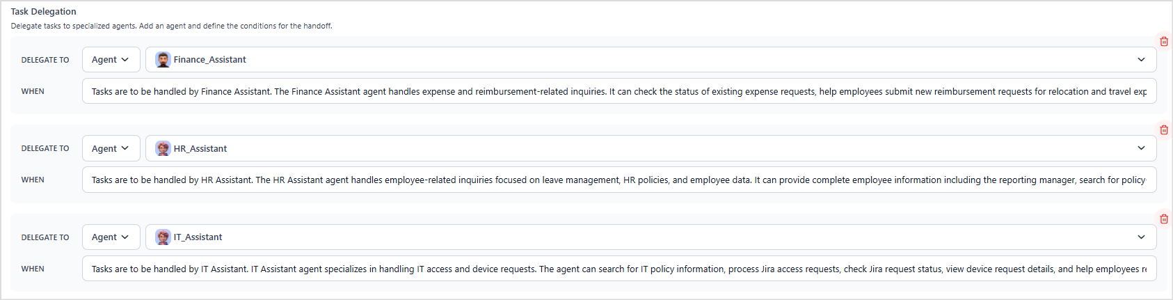The width and height of the screenshot is (1173, 300).
Task: Click the HR_Assistant avatar icon
Action: click(x=163, y=149)
